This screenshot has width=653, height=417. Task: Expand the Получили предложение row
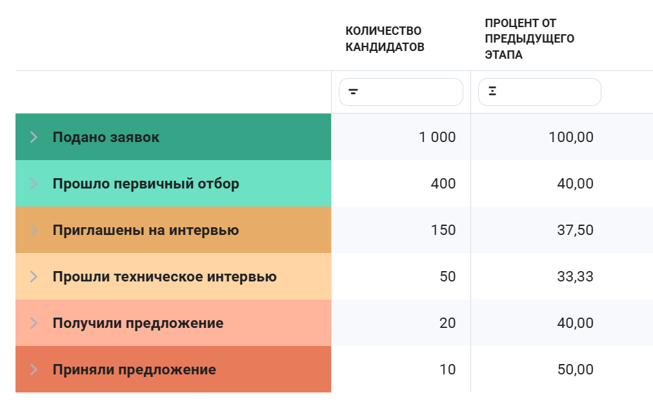click(x=34, y=323)
